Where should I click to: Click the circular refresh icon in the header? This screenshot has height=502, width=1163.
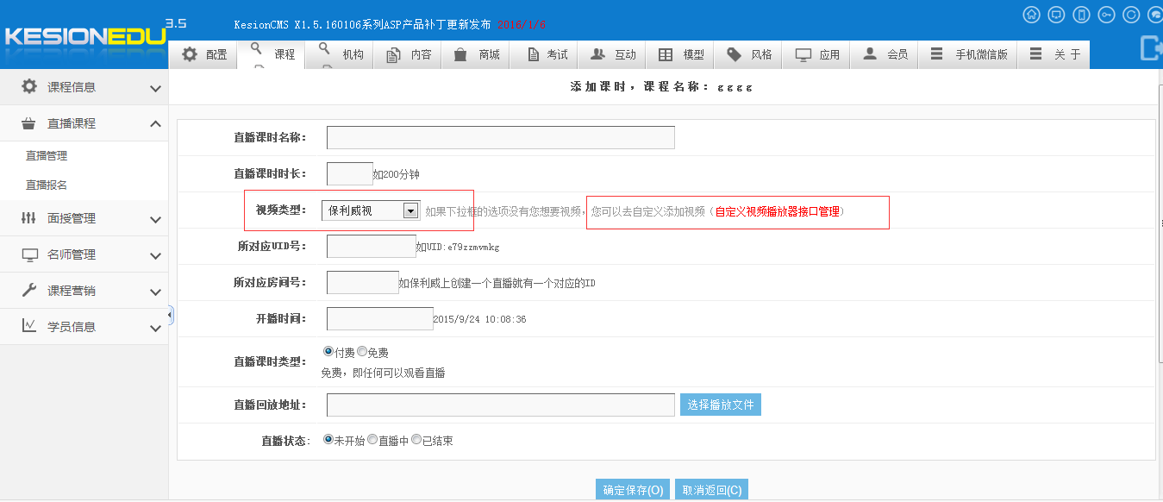(x=1131, y=15)
